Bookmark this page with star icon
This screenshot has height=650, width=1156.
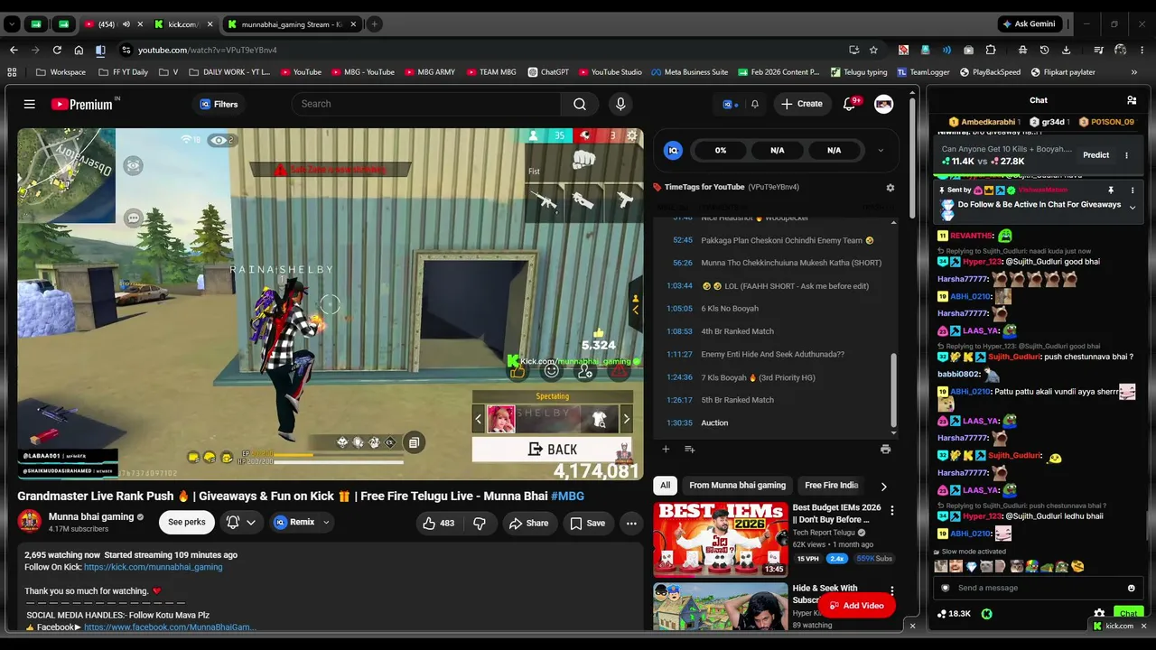[x=873, y=50]
